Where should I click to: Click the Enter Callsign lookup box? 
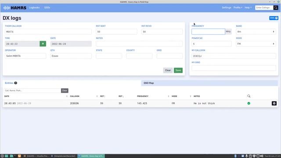(264, 7)
